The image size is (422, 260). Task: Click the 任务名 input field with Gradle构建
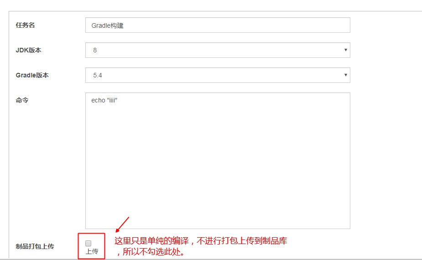point(218,25)
